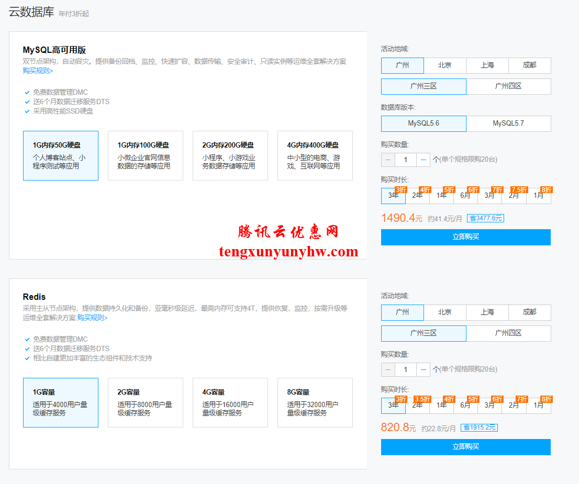Click the 约22.8元/月 monthly price text
Image resolution: width=579 pixels, height=484 pixels.
pyautogui.click(x=438, y=428)
